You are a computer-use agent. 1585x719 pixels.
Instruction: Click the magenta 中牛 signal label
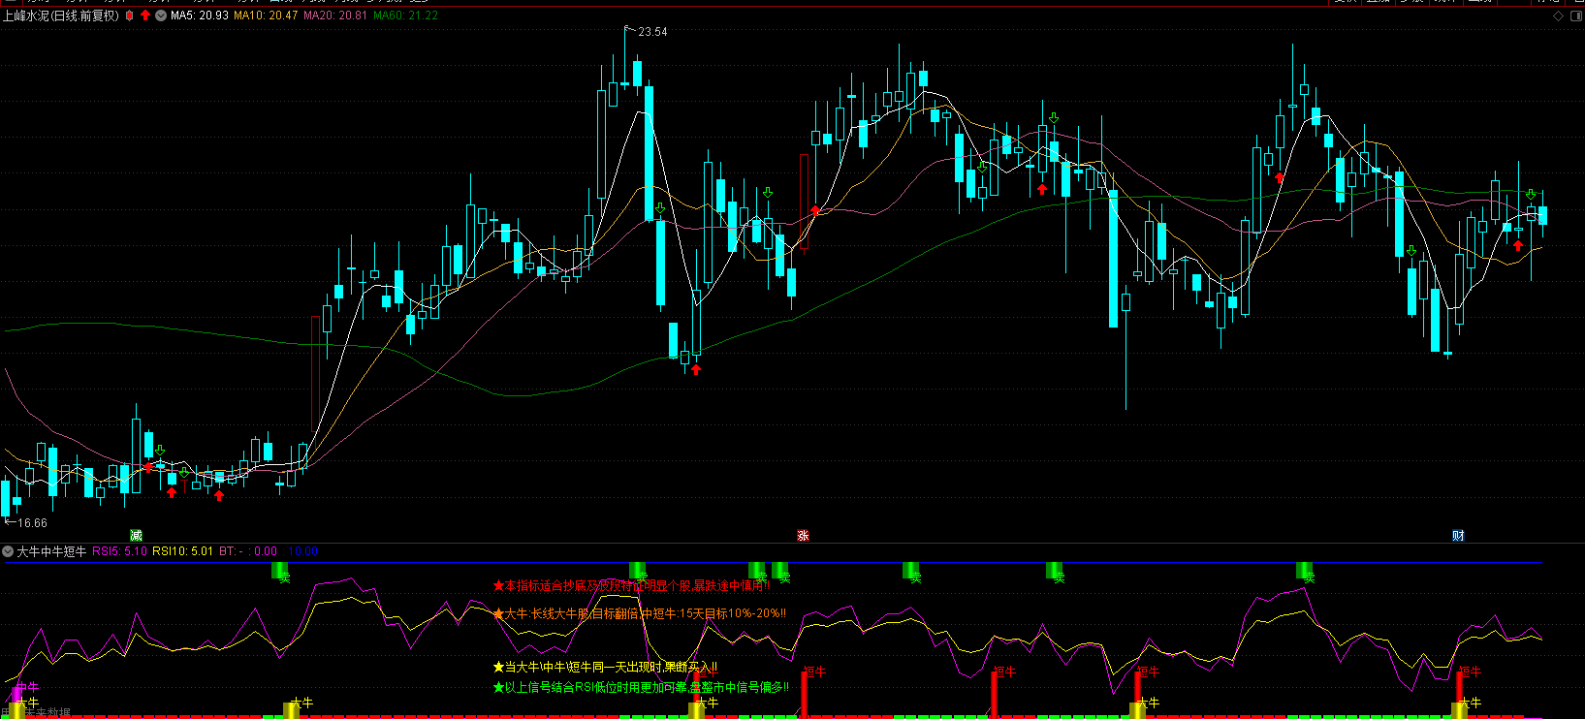(x=27, y=687)
